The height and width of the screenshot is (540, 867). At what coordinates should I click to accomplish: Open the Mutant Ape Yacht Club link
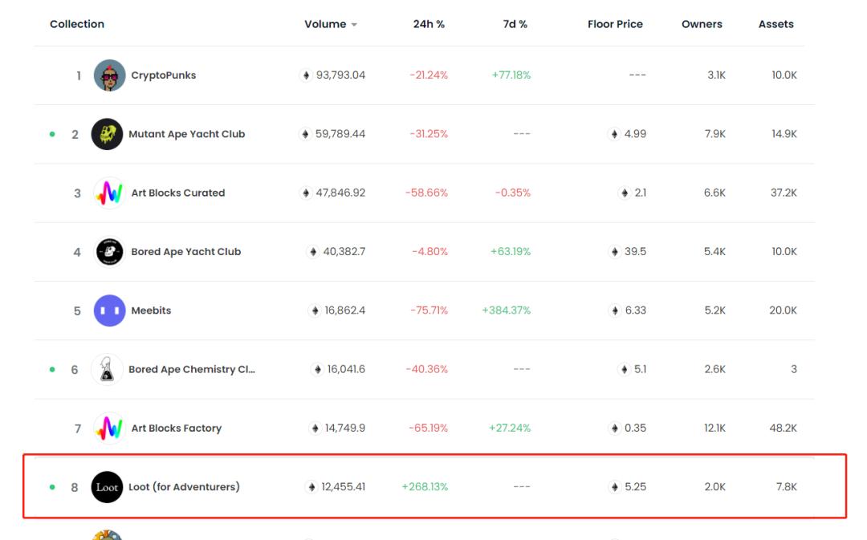(x=186, y=134)
